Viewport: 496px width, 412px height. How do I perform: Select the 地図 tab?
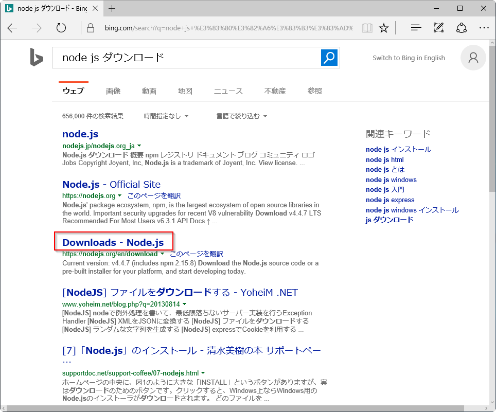(x=185, y=91)
